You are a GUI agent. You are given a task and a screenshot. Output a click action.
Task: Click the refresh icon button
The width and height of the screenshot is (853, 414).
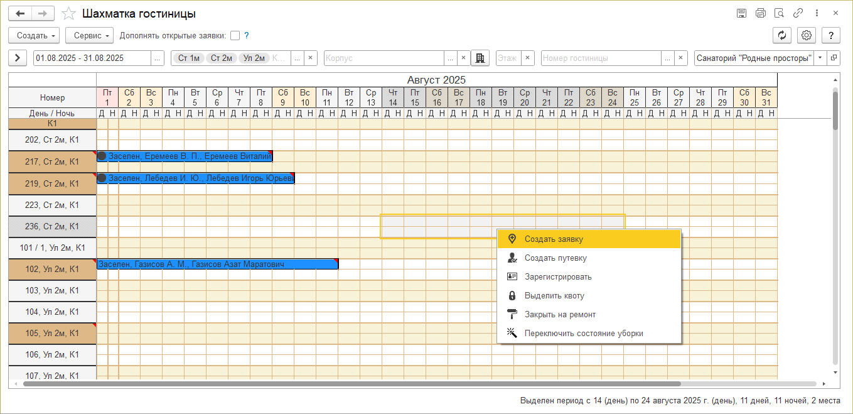point(781,36)
